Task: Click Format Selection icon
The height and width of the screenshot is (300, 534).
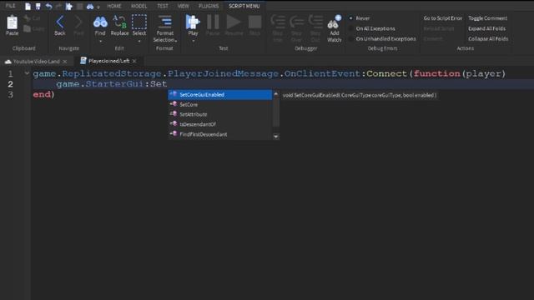Action: [x=165, y=22]
